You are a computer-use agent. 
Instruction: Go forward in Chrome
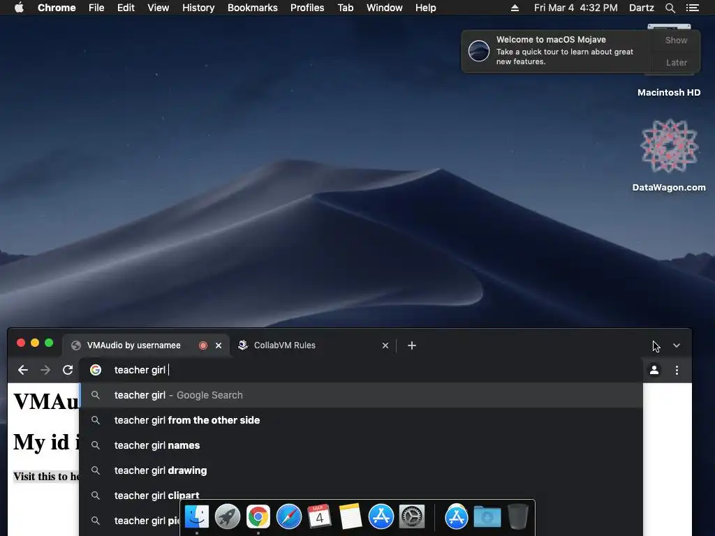pos(45,370)
